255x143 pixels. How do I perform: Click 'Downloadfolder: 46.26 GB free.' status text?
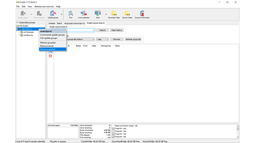click(126, 141)
